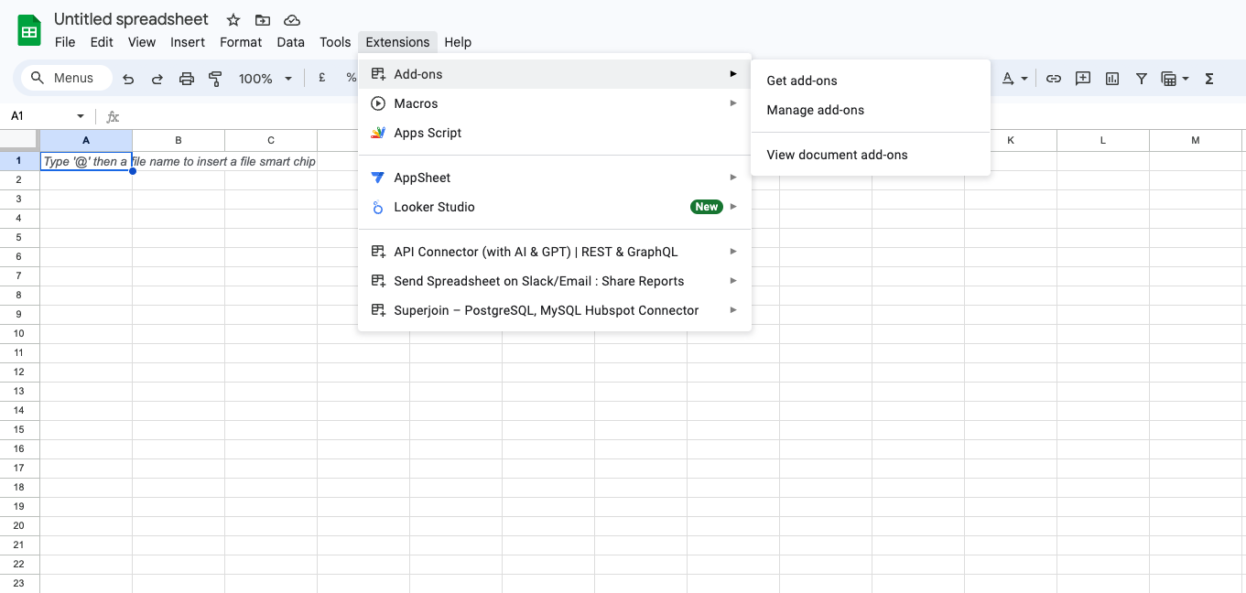Format as currency with pound icon
The image size is (1246, 593).
322,79
